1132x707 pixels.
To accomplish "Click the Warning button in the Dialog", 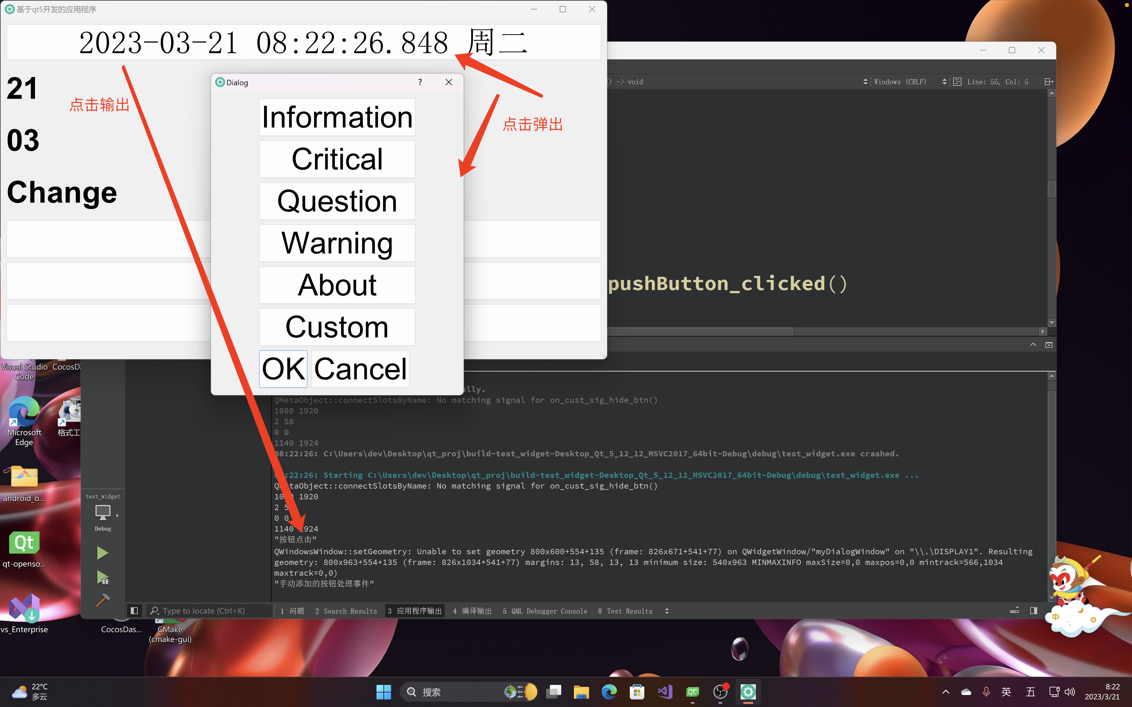I will 337,243.
